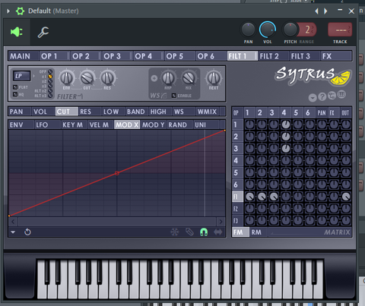The width and height of the screenshot is (365, 306).
Task: Open the plugin settings gear menu
Action: click(20, 11)
